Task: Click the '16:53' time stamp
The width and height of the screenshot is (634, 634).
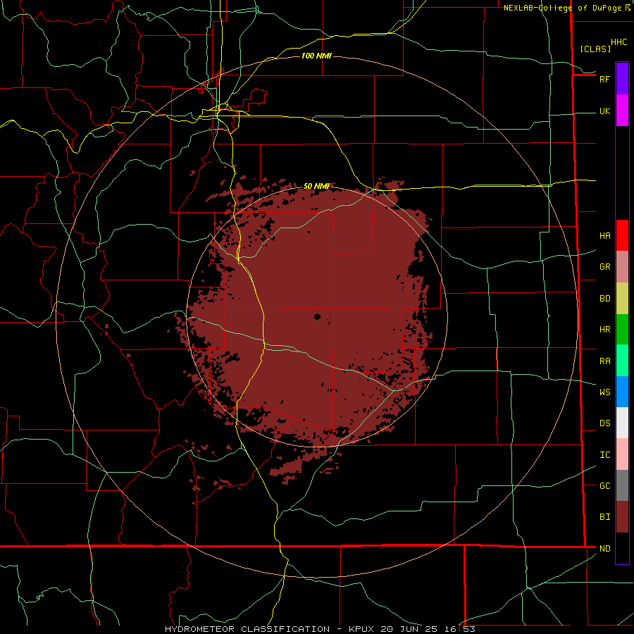Action: tap(459, 629)
